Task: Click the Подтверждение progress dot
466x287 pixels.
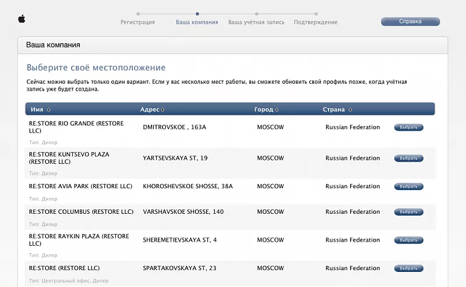Action: coord(316,14)
